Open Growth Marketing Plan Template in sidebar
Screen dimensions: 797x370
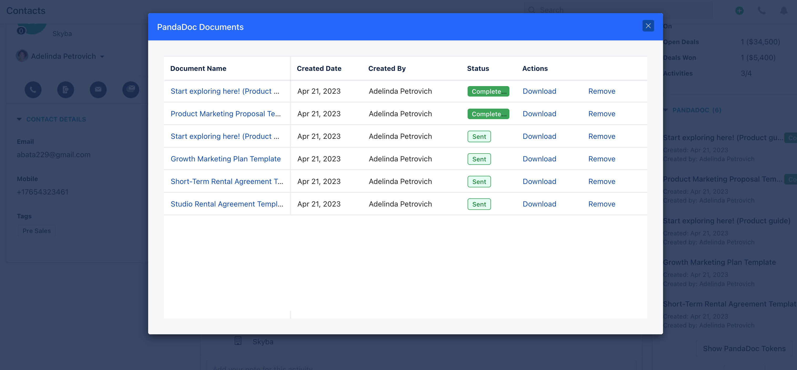pyautogui.click(x=719, y=262)
